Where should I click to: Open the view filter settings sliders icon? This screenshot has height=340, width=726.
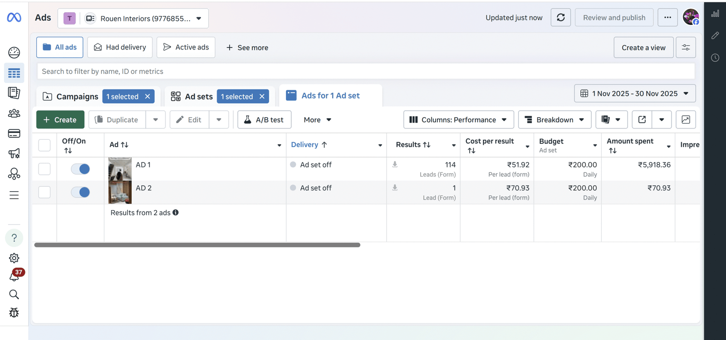pos(686,47)
